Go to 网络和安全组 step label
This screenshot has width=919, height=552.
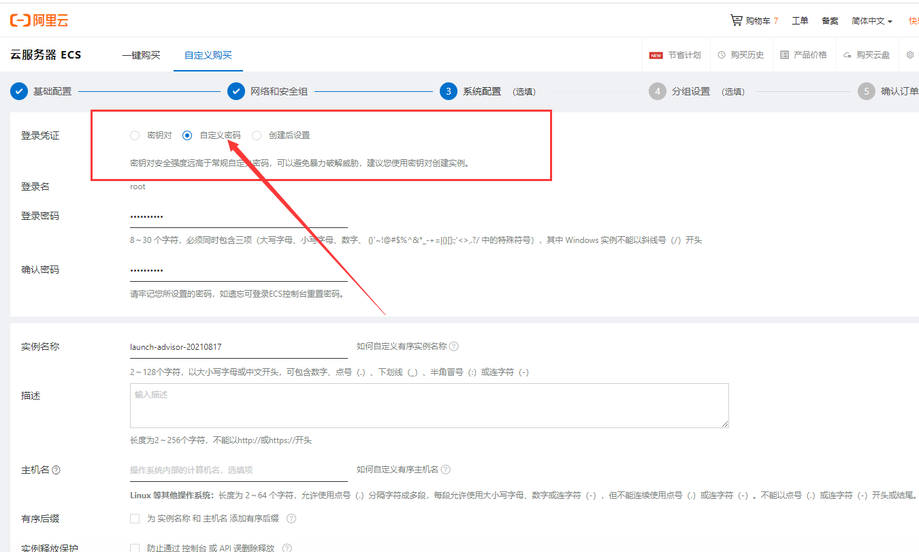279,91
